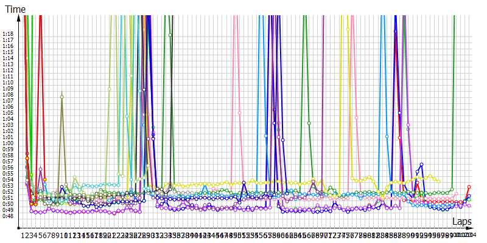
Task: Click the green data point near 1:03
Action: [x=309, y=123]
